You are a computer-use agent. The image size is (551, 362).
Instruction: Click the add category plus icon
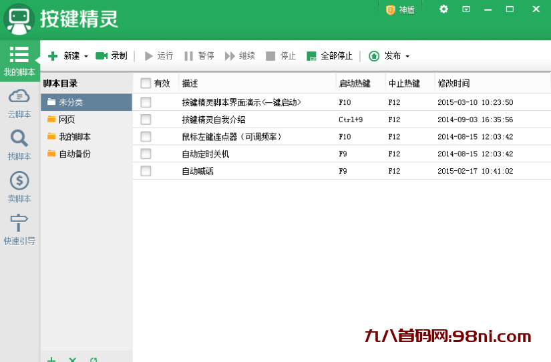coord(51,359)
